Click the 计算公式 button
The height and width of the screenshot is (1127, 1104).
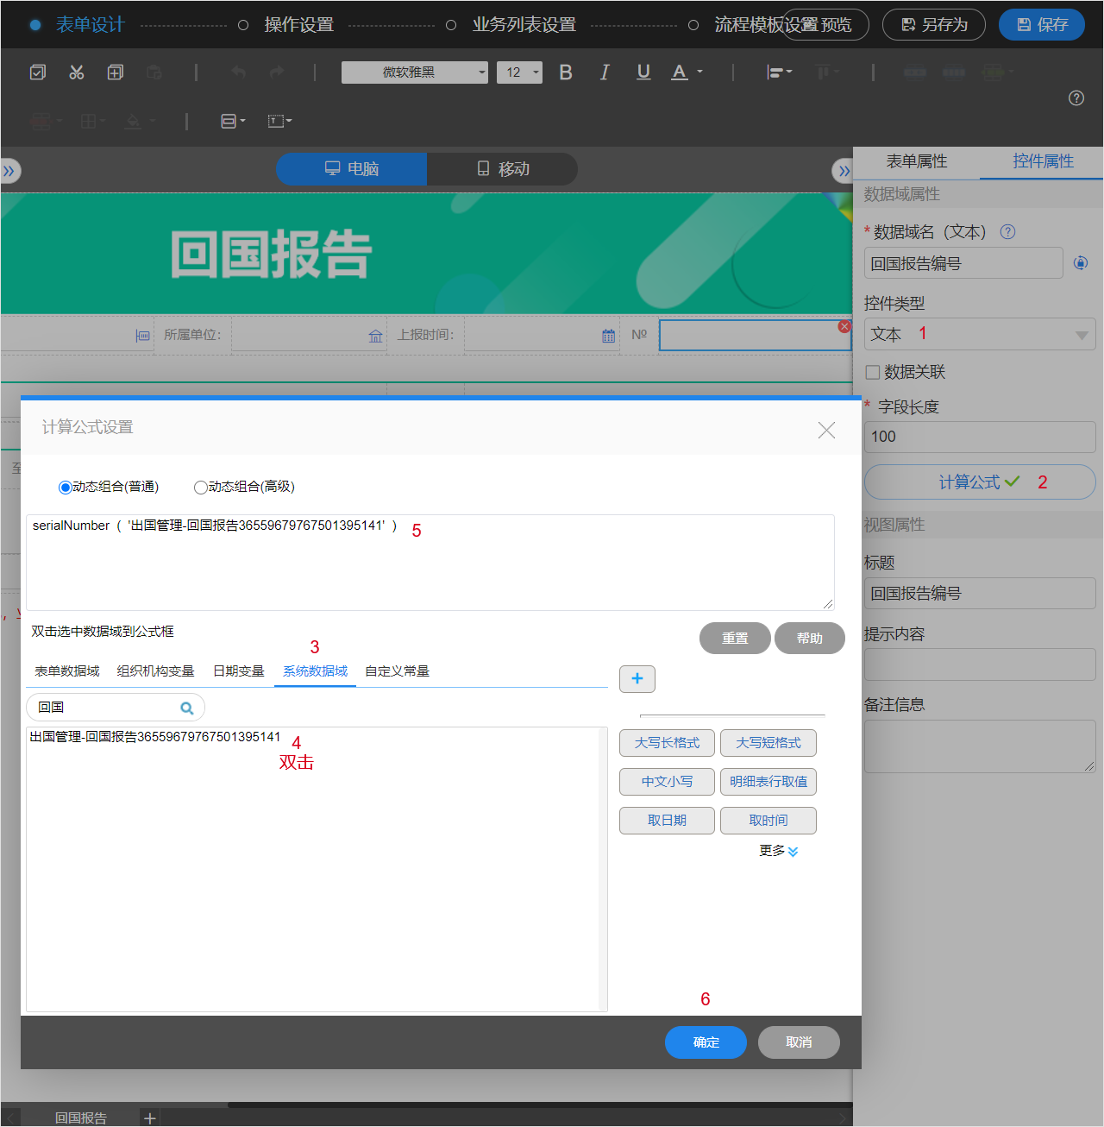(980, 482)
